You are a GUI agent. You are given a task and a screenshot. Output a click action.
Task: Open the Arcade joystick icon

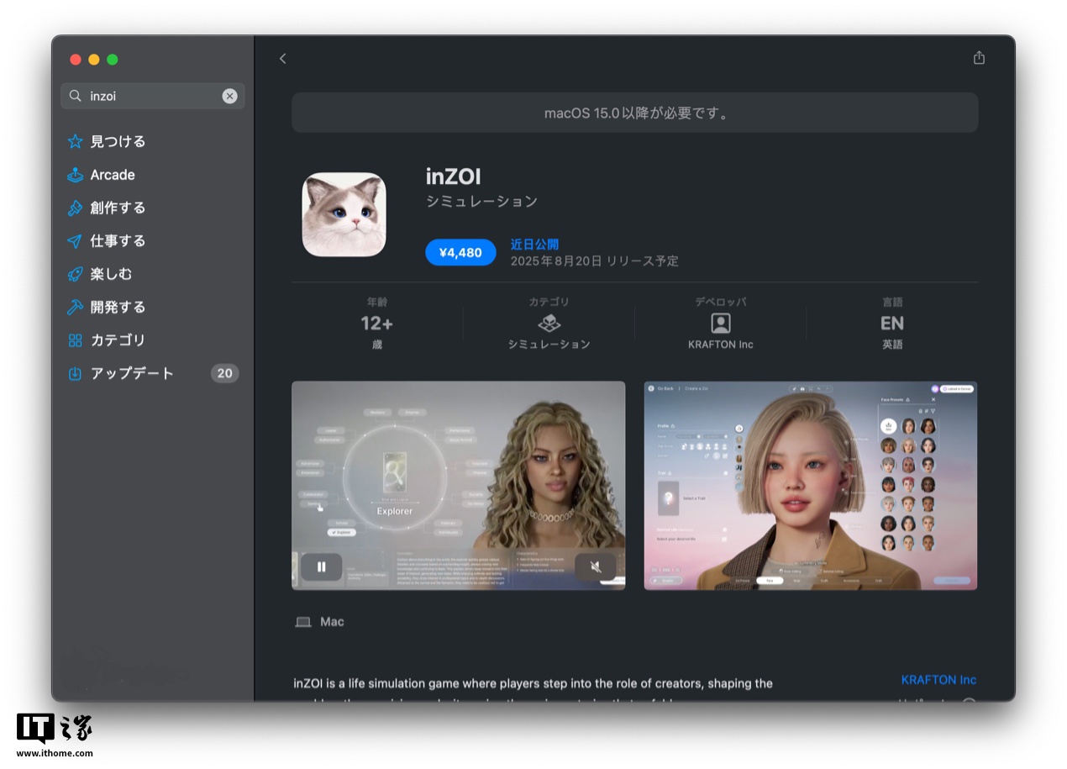pyautogui.click(x=76, y=175)
